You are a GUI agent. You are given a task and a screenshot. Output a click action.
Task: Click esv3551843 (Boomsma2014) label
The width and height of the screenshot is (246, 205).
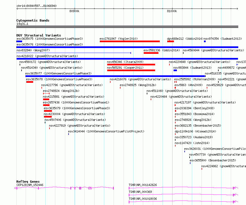tap(195, 114)
